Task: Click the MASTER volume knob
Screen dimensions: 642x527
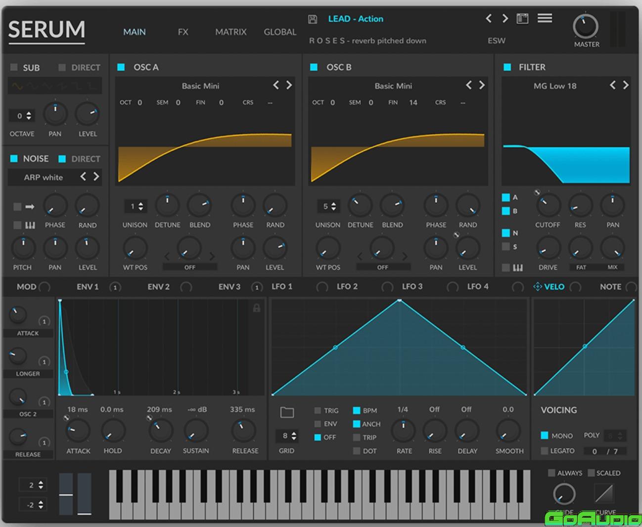Action: pos(585,27)
